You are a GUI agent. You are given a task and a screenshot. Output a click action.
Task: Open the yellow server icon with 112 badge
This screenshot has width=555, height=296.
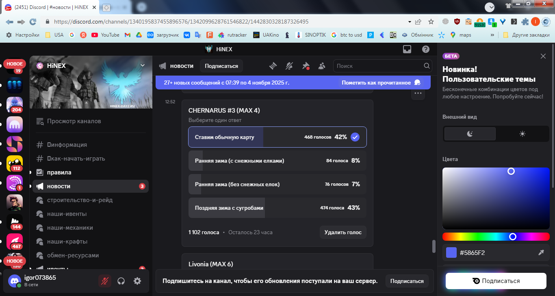(15, 163)
